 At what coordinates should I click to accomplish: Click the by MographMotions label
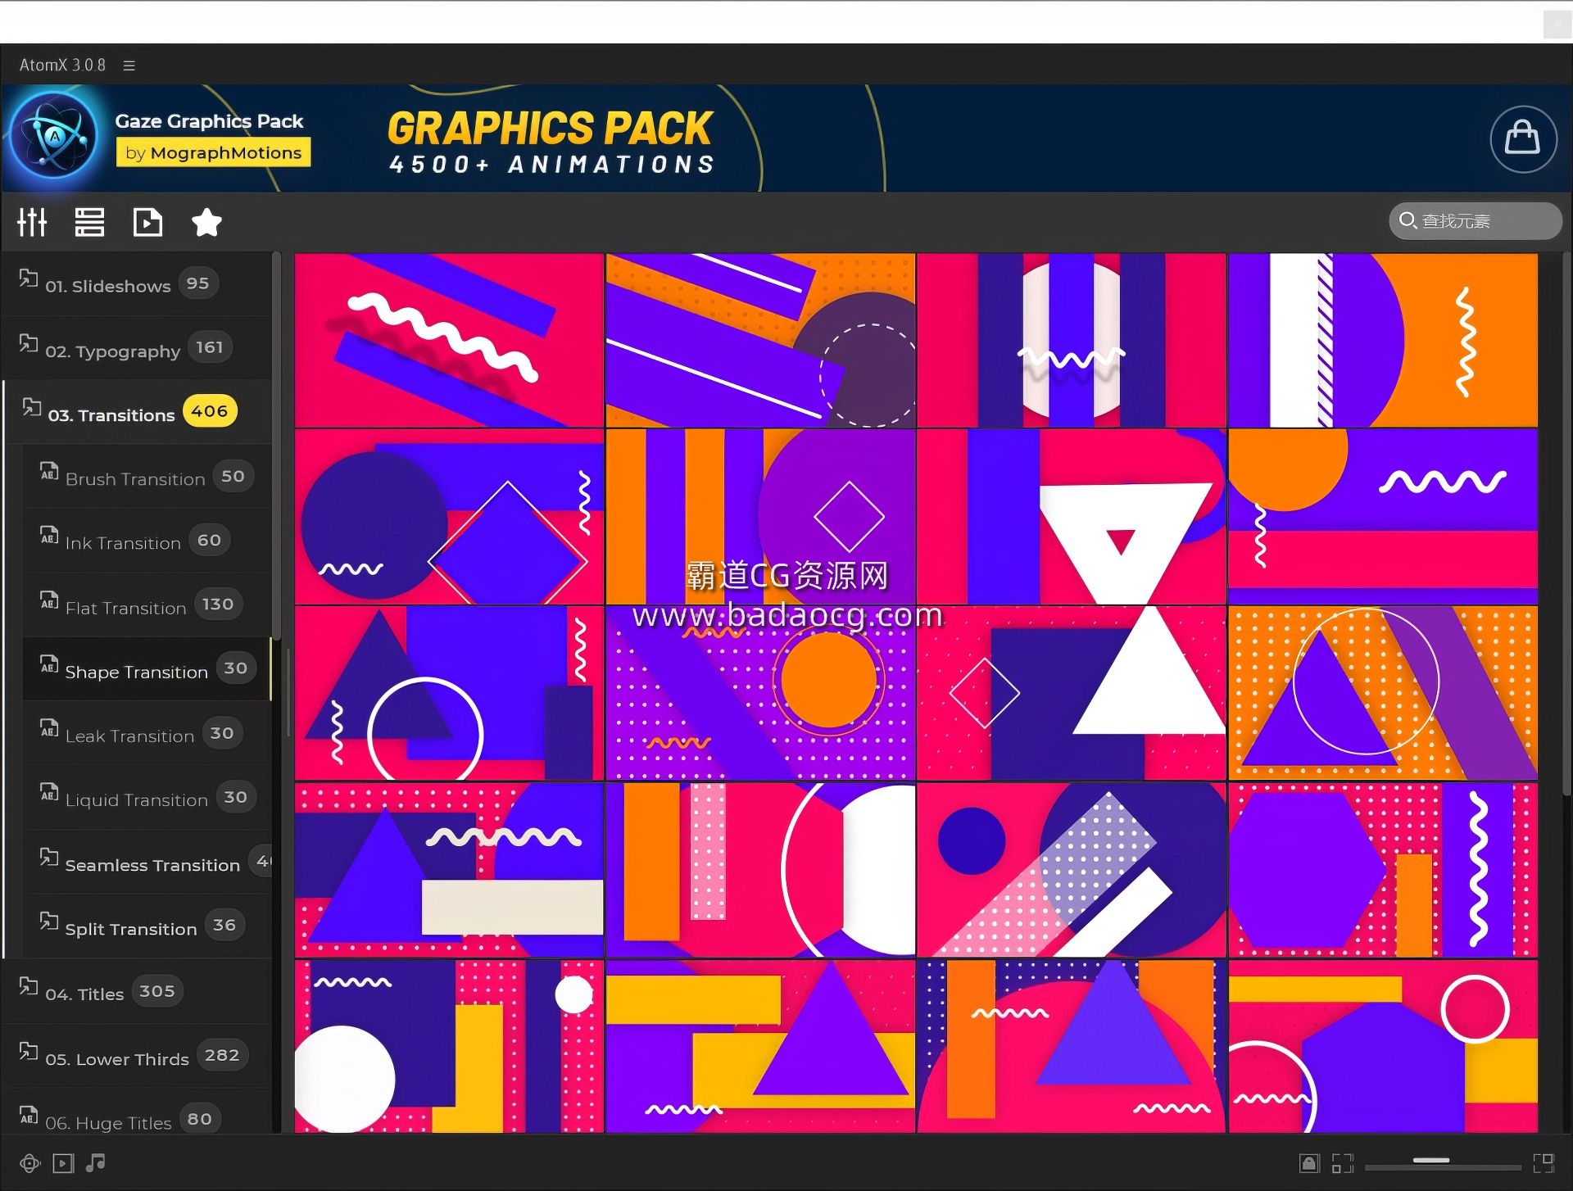(213, 153)
